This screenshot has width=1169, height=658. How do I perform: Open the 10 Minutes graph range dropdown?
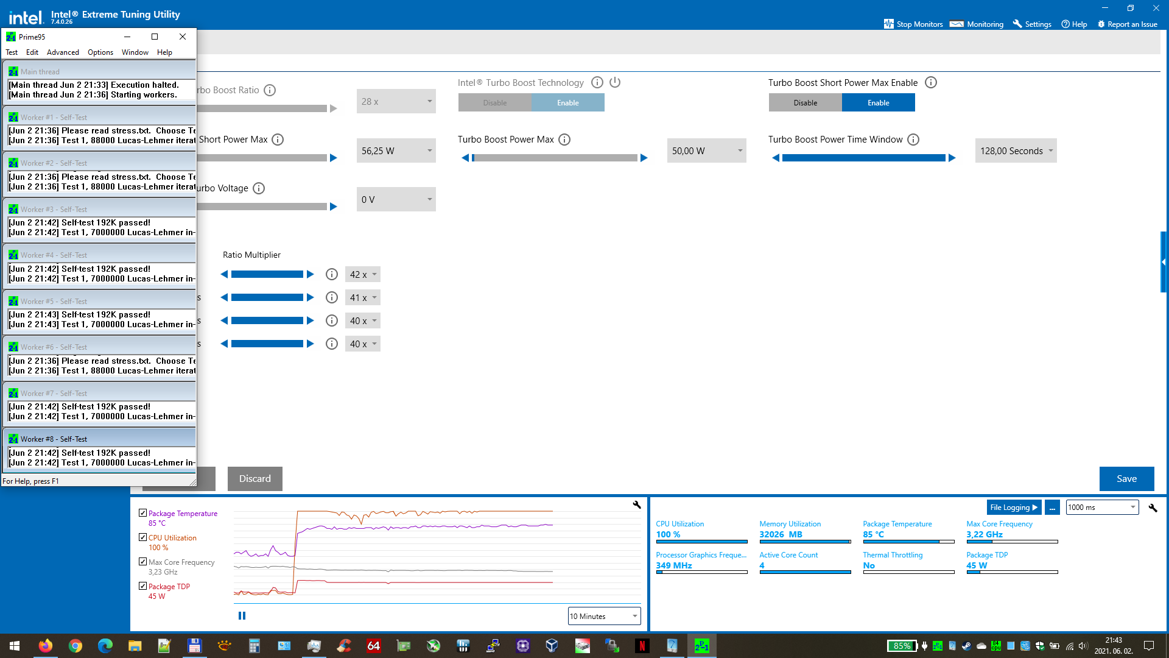coord(604,616)
